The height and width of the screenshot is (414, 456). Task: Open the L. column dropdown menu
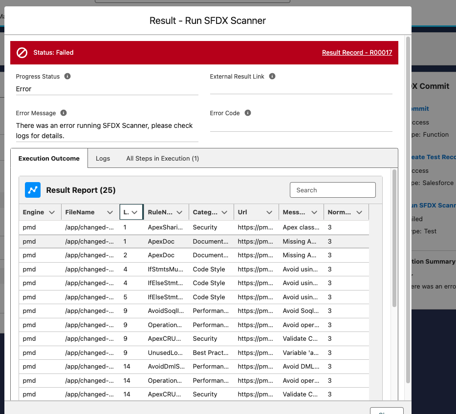point(134,212)
